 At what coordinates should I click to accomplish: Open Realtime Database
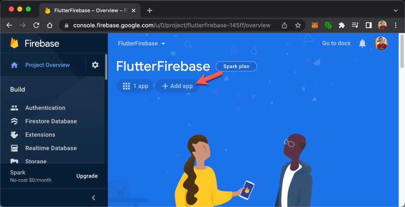point(51,148)
